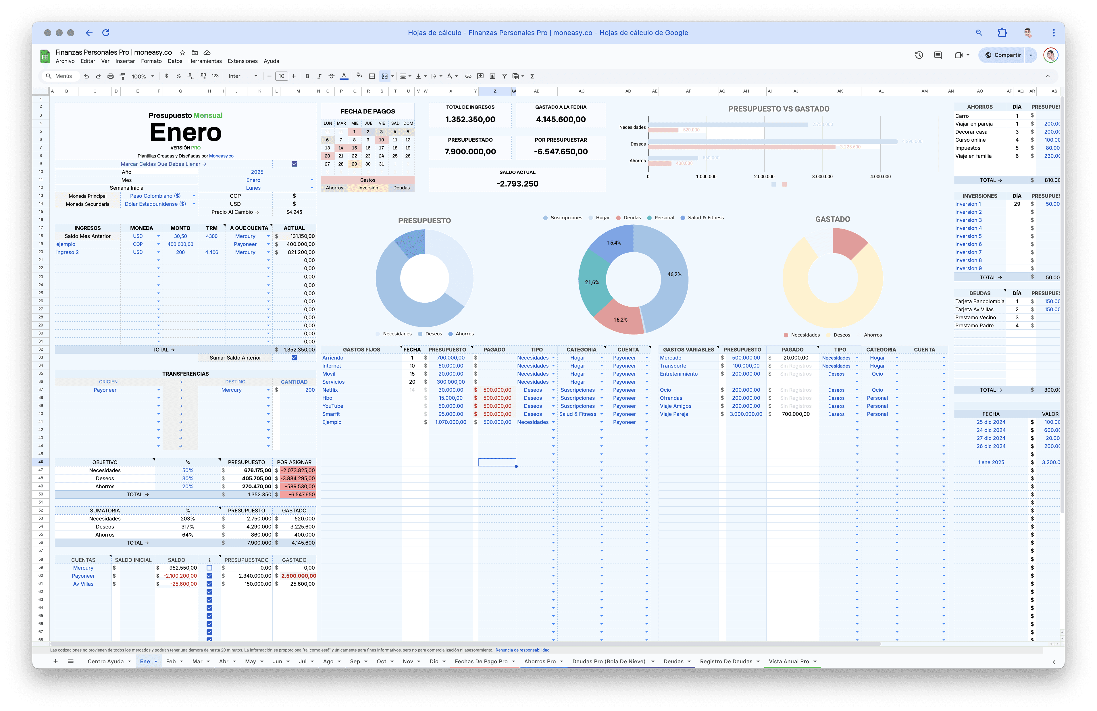Uncheck the Payoneer account checkbox
Screen dimensions: 1097x711
tap(209, 576)
